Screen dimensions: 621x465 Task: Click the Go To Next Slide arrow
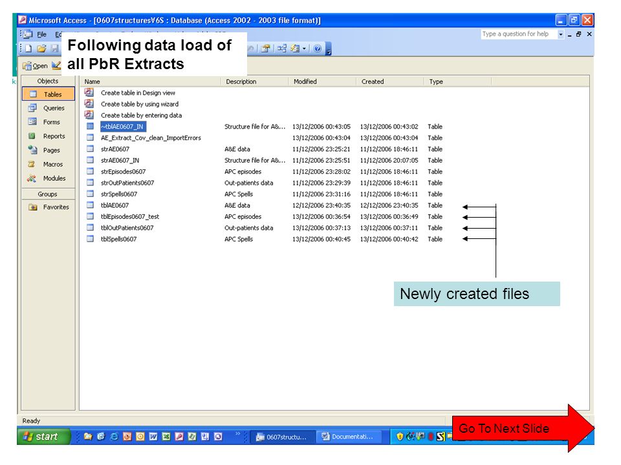pyautogui.click(x=523, y=428)
